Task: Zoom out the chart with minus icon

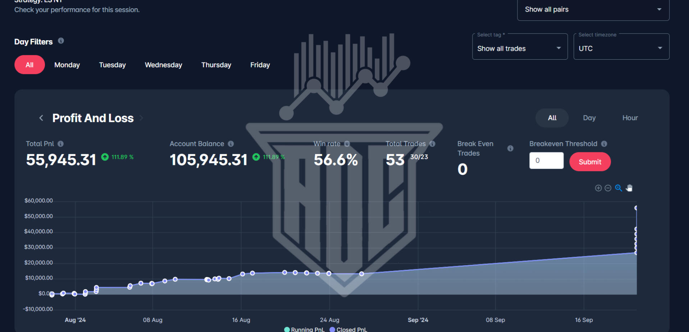Action: click(608, 188)
